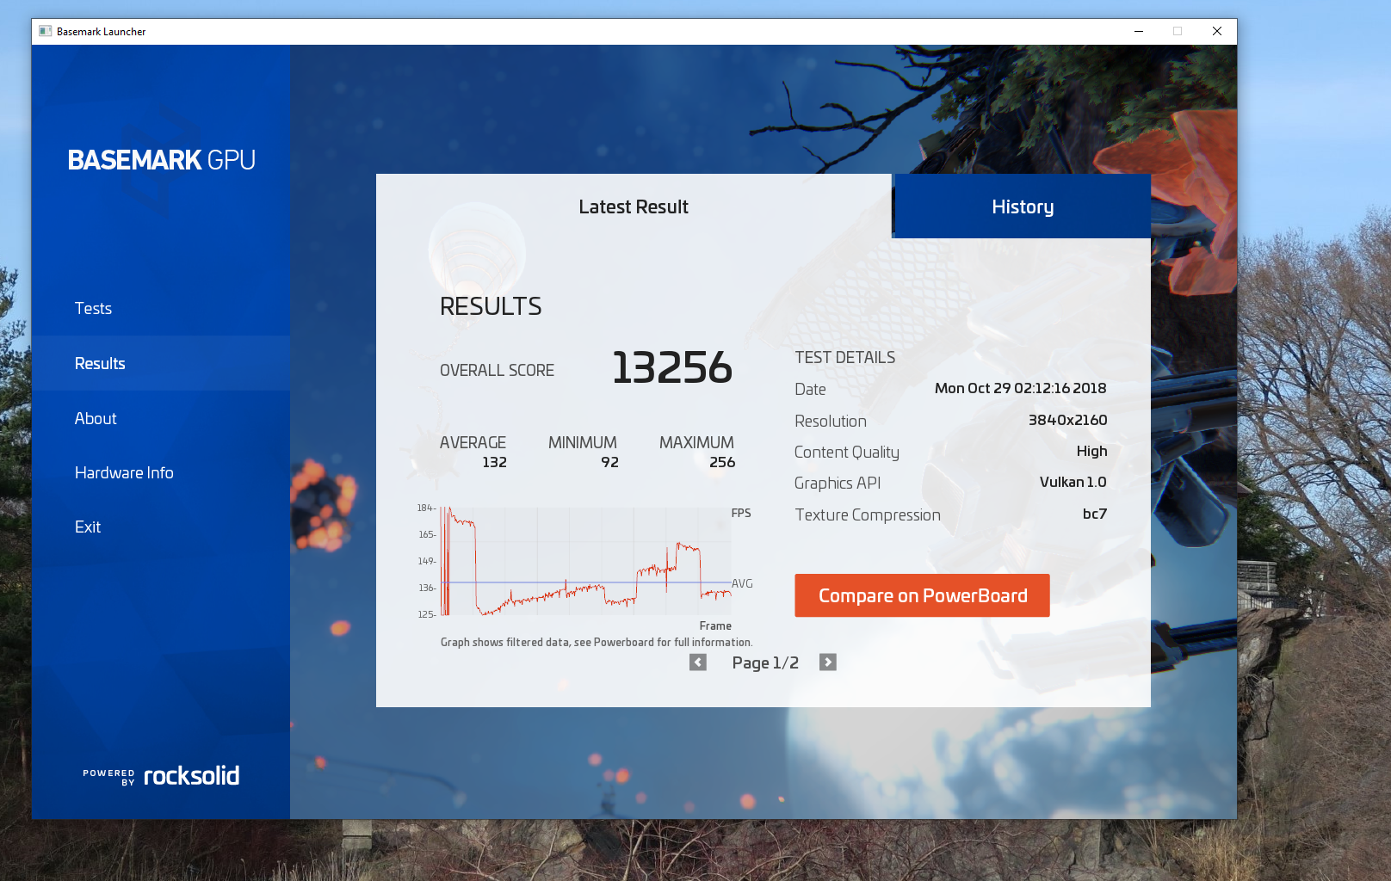Click the BASEMARK GPU logo
This screenshot has width=1391, height=881.
click(x=162, y=160)
